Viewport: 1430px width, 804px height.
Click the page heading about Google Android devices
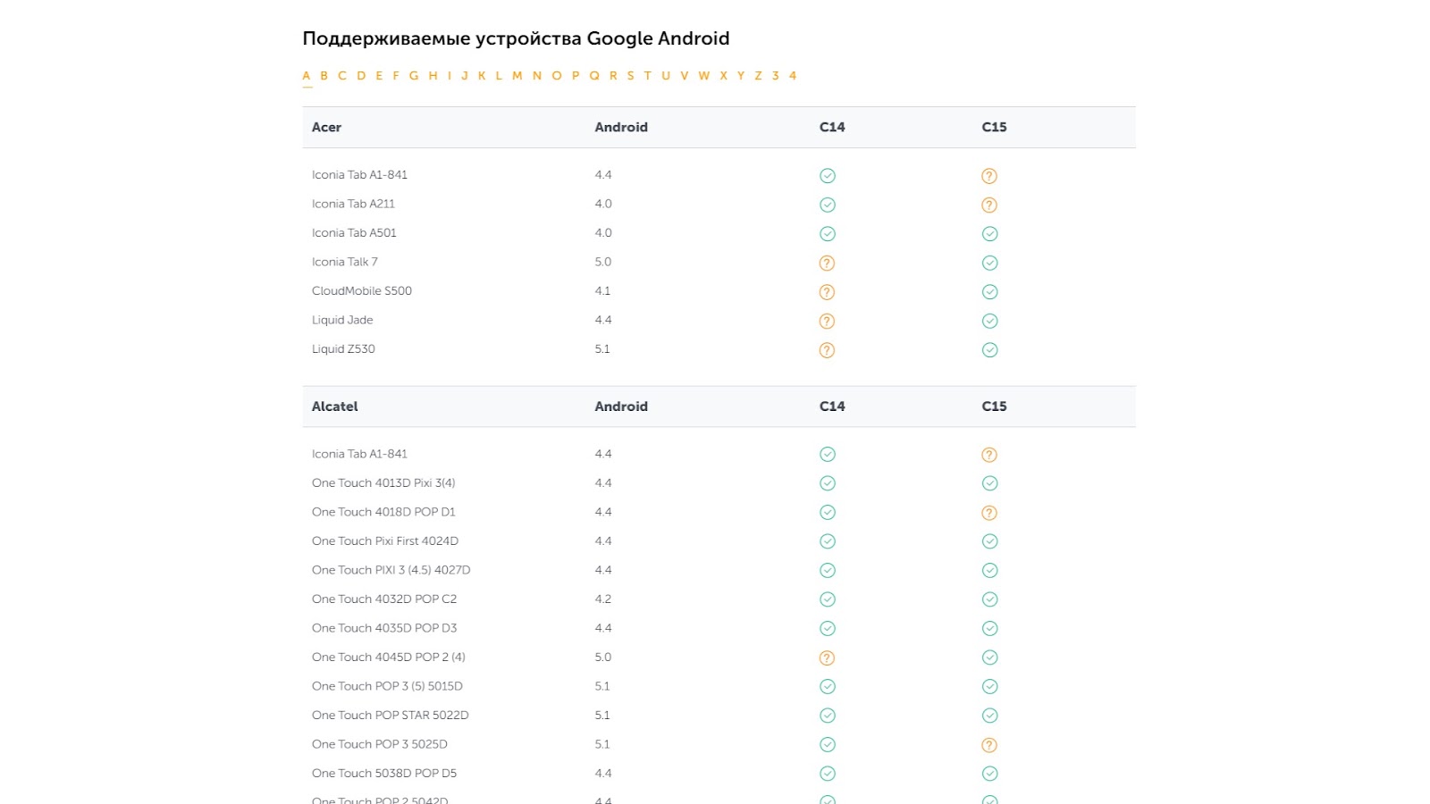[516, 38]
